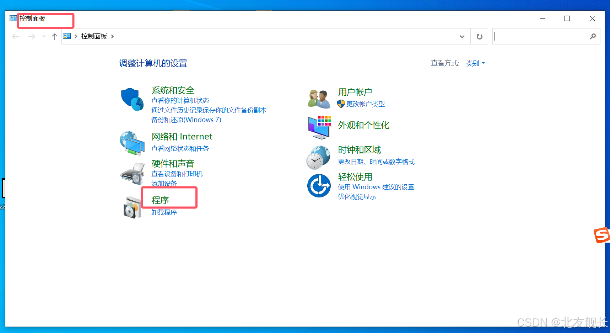Click the Control Panel icon in address bar
The height and width of the screenshot is (333, 610).
click(x=67, y=36)
